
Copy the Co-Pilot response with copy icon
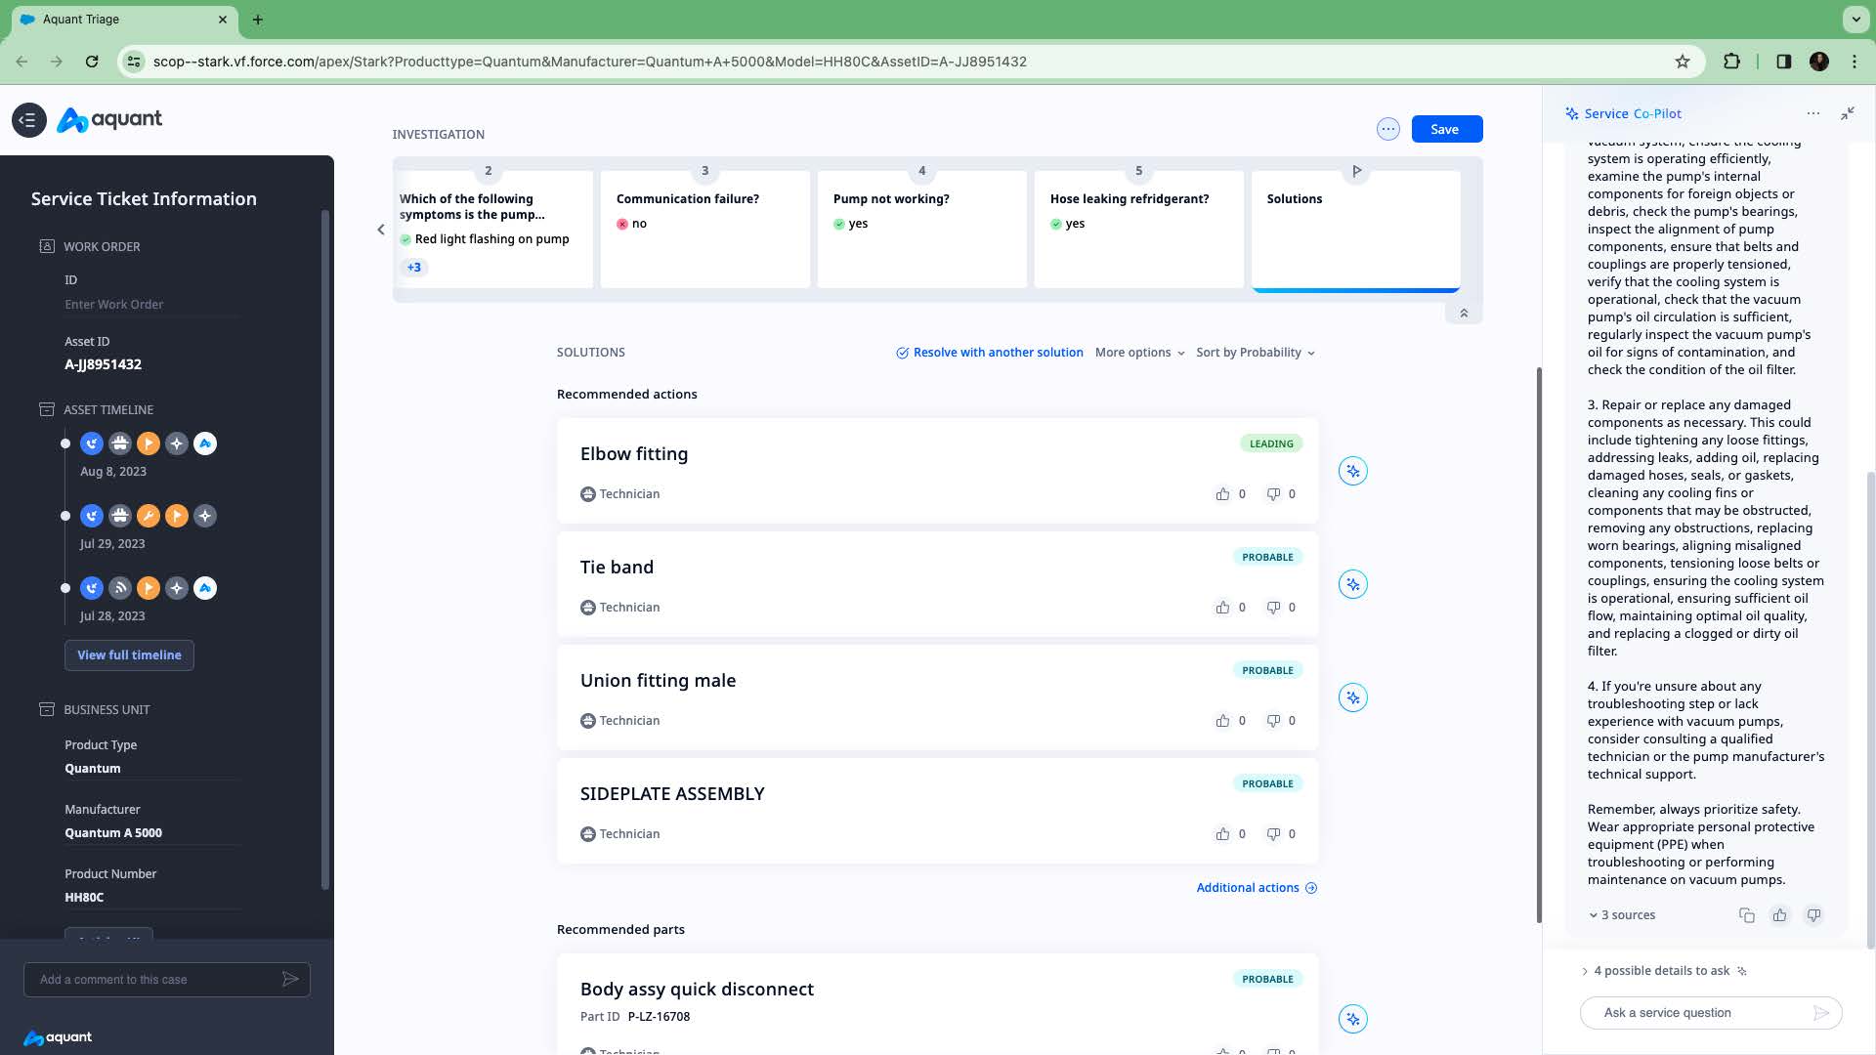pyautogui.click(x=1746, y=914)
